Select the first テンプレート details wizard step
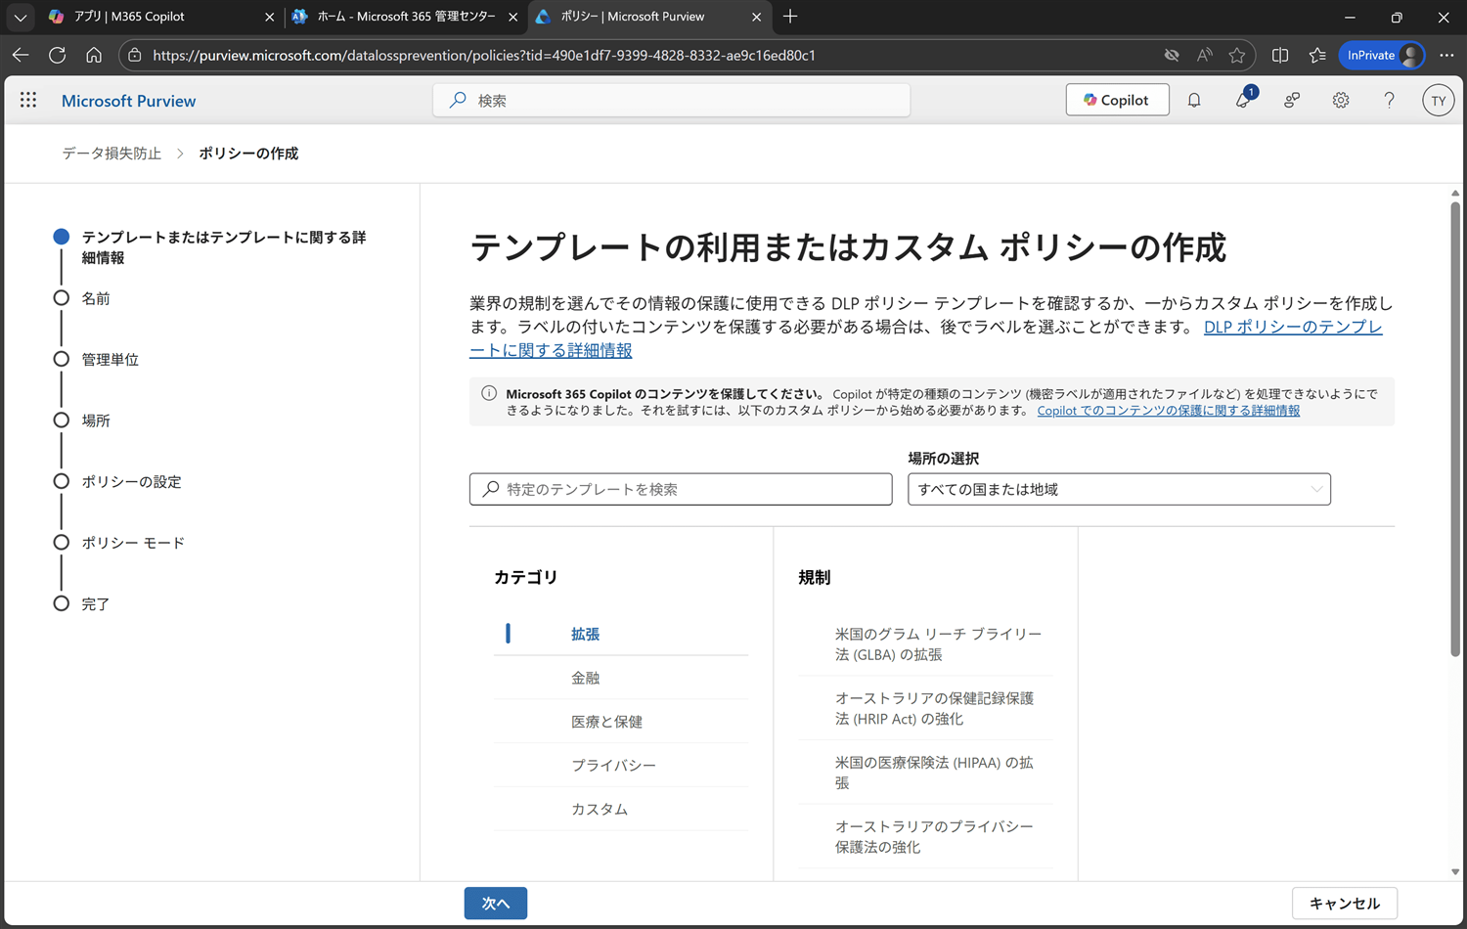Viewport: 1467px width, 929px height. coord(210,247)
